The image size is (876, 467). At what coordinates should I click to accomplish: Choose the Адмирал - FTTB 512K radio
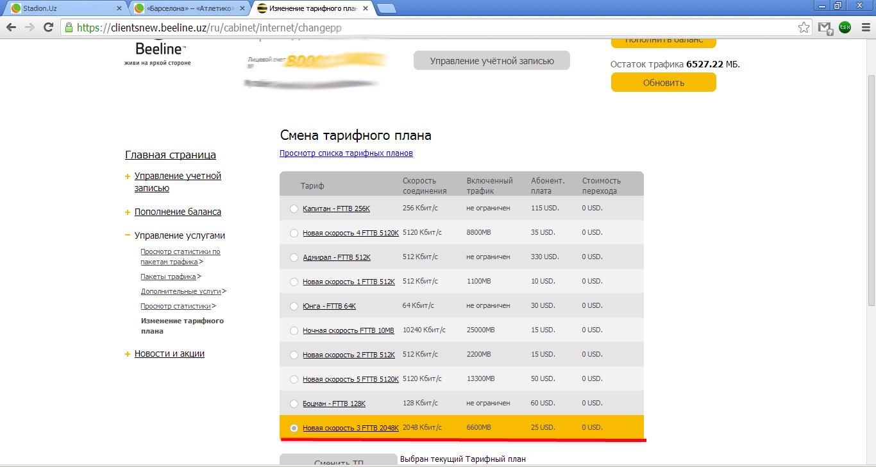point(294,257)
